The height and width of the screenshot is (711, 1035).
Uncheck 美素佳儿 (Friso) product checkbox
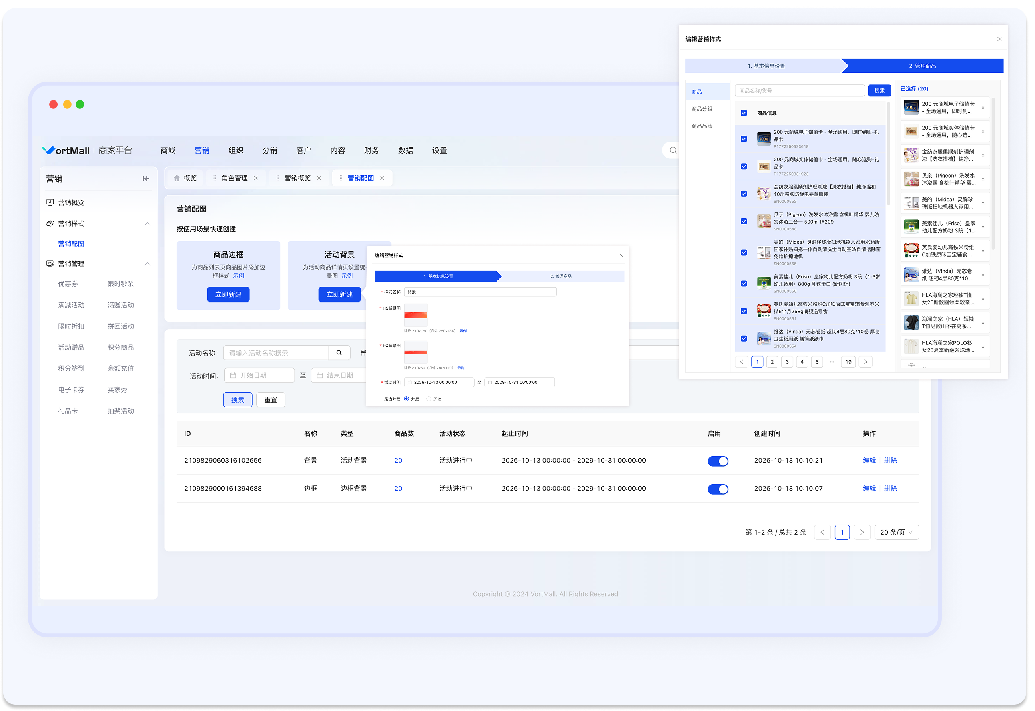[x=744, y=284]
